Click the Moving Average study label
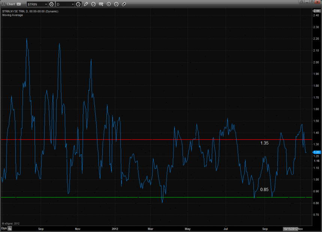 [x=12, y=15]
